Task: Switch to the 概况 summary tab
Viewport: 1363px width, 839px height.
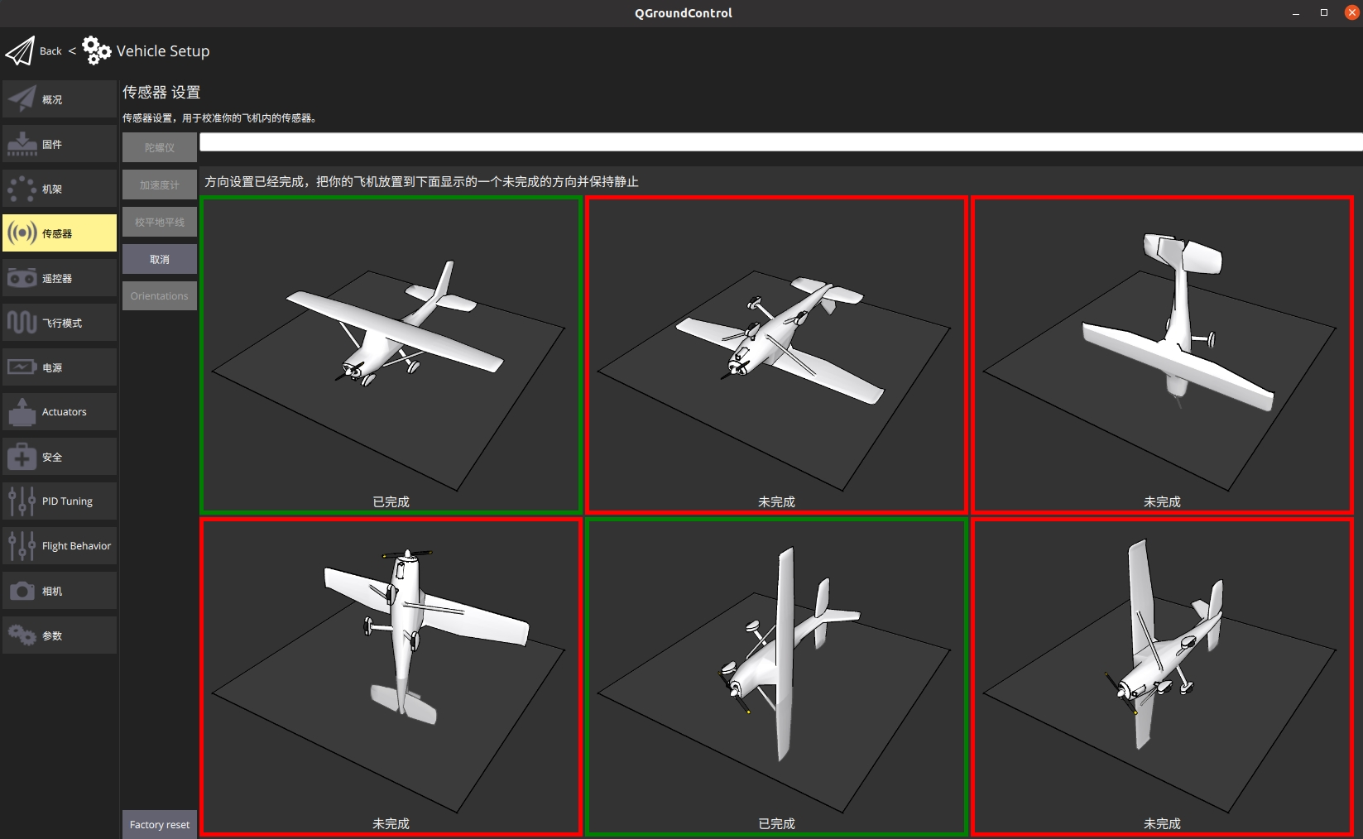Action: pos(60,99)
